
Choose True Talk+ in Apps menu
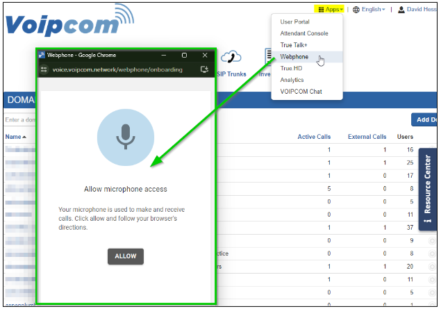click(x=294, y=45)
